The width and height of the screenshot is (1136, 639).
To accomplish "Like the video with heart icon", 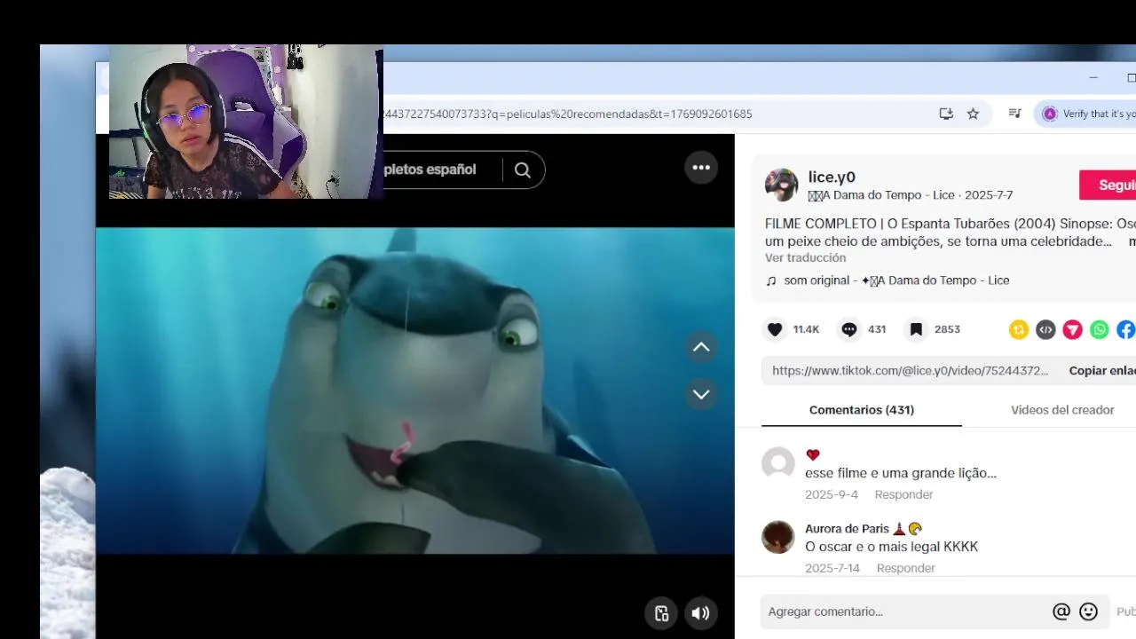I will tap(775, 329).
